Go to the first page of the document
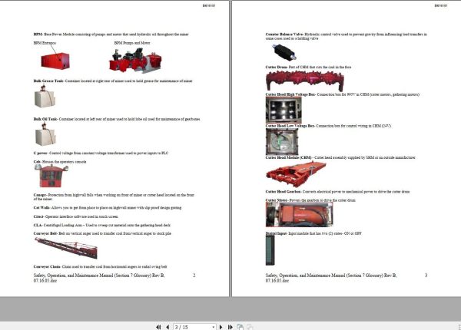461x330 pixels. (158, 327)
